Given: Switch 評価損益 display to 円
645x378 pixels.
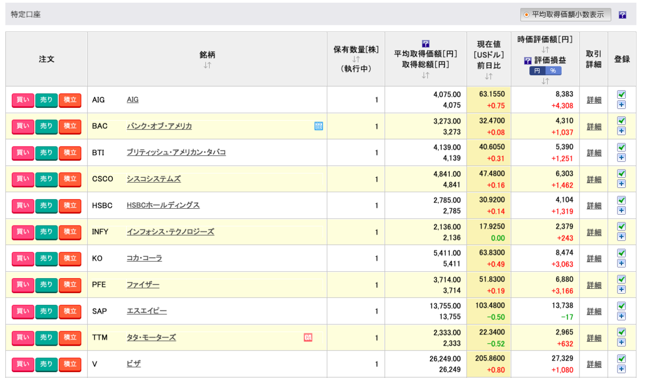Looking at the screenshot, I should [x=537, y=71].
